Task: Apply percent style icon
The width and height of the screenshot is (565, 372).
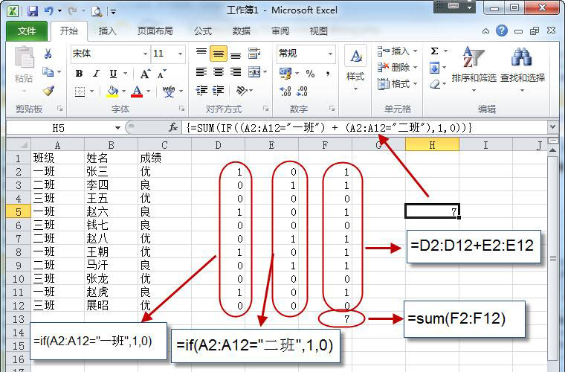Action: [310, 74]
